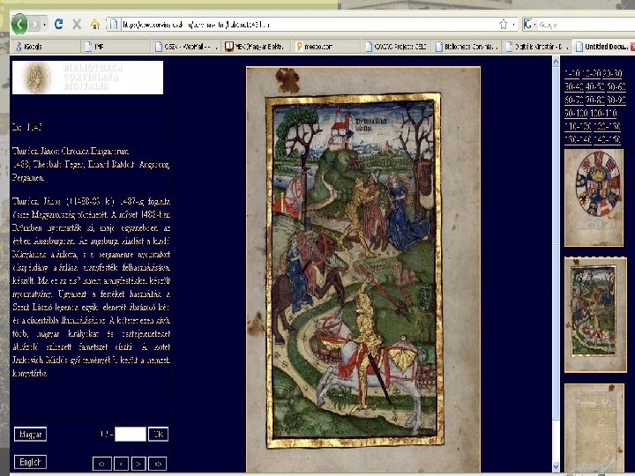This screenshot has height=476, width=635.
Task: Open page range link 140-150
Action: click(607, 139)
